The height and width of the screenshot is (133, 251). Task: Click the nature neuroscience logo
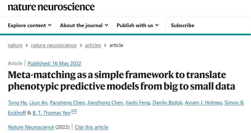51,7
